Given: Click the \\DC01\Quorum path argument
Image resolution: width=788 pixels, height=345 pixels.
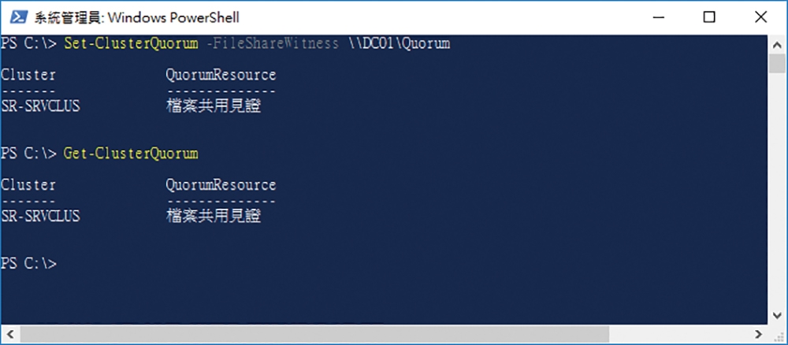Looking at the screenshot, I should pos(400,43).
